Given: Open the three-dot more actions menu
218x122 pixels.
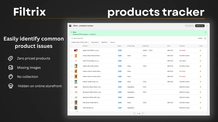Looking at the screenshot, I should tap(207, 26).
